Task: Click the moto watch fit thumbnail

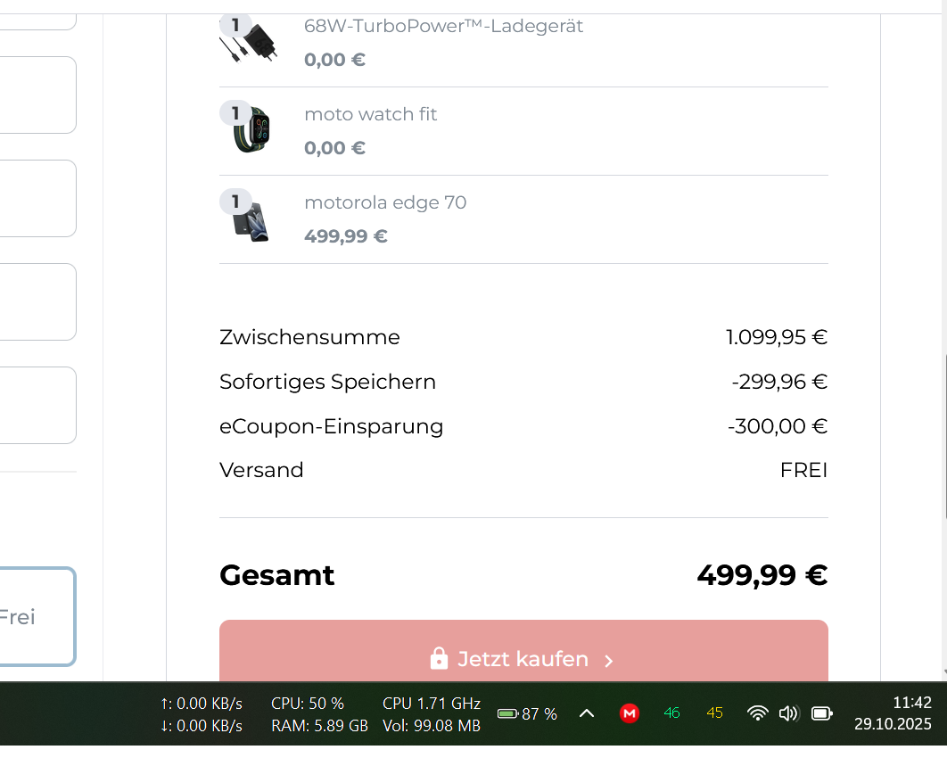Action: [x=251, y=131]
